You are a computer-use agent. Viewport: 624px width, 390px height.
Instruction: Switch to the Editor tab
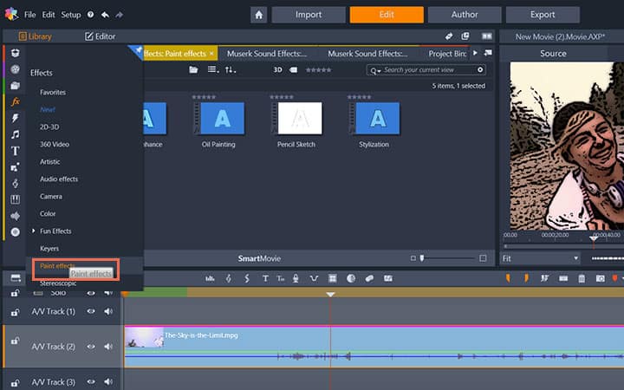point(101,36)
